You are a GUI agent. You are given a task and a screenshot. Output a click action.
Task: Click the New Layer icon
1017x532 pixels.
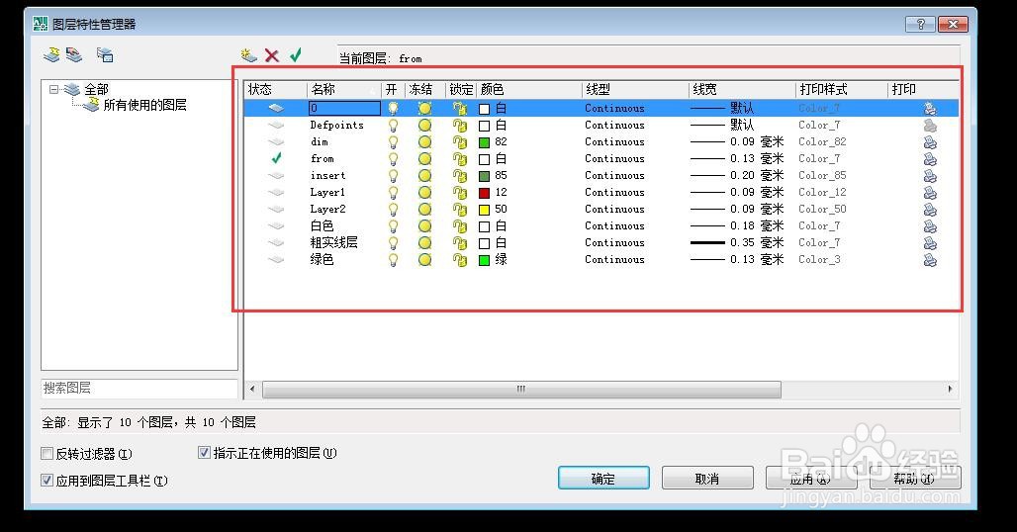(248, 55)
